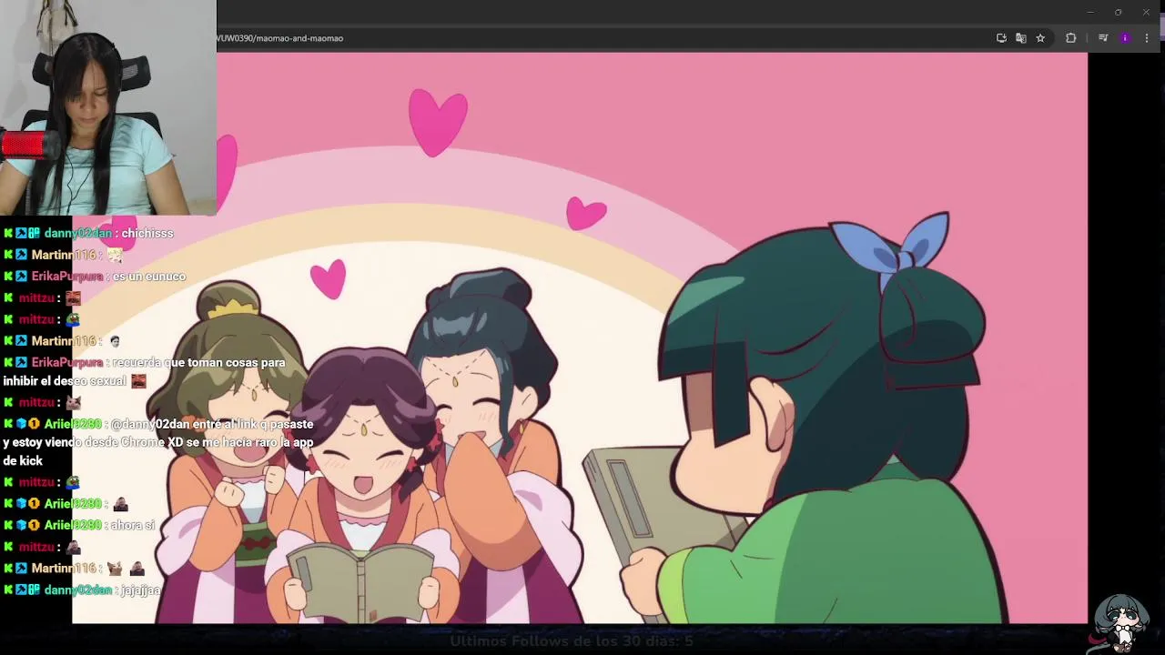The width and height of the screenshot is (1165, 655).
Task: Click the chibi mascot avatar at bottom right
Action: [1121, 623]
